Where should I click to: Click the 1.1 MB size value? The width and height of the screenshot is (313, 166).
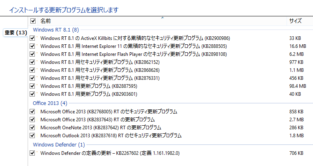click(x=297, y=70)
